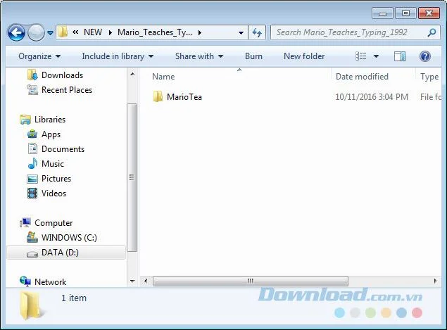
Task: Select Libraries in the navigation pane
Action: pyautogui.click(x=50, y=120)
